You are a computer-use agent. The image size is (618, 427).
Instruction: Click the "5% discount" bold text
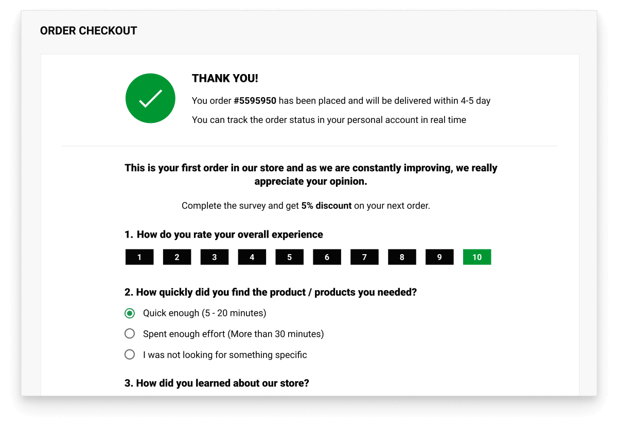(x=326, y=206)
